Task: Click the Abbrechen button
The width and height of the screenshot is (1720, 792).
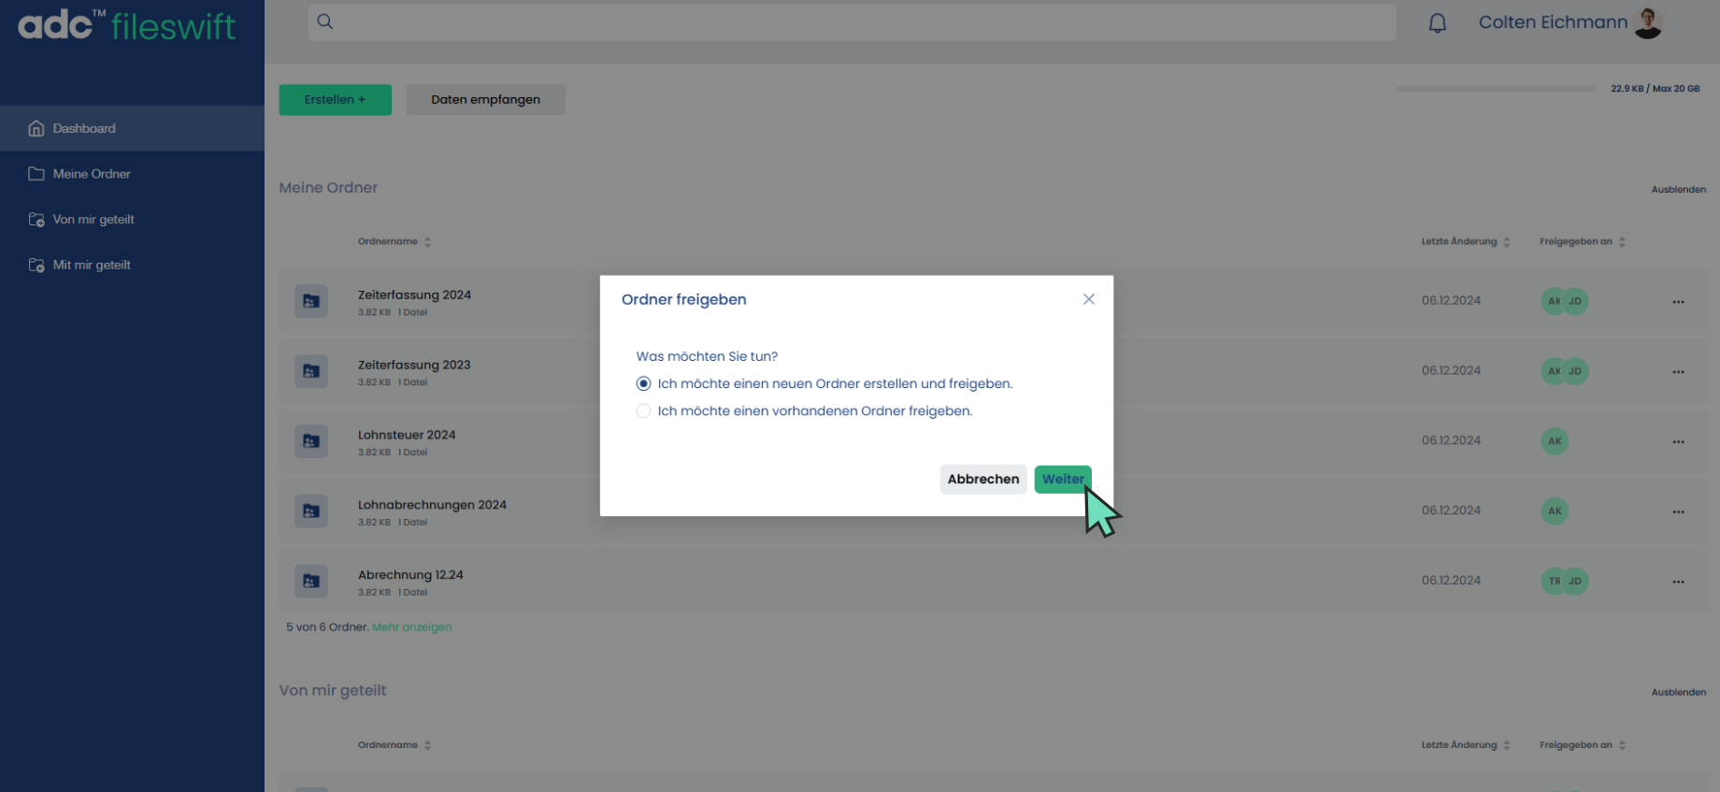Action: pyautogui.click(x=982, y=480)
